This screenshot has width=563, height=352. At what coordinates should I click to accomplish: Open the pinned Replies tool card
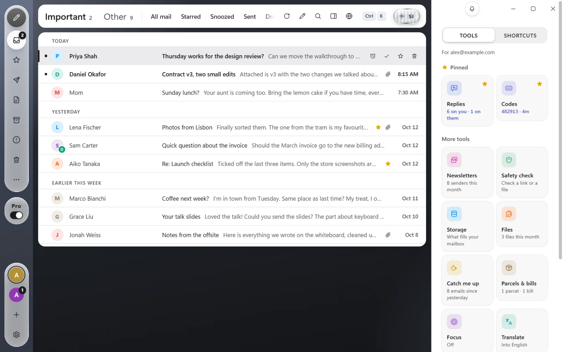click(x=467, y=101)
